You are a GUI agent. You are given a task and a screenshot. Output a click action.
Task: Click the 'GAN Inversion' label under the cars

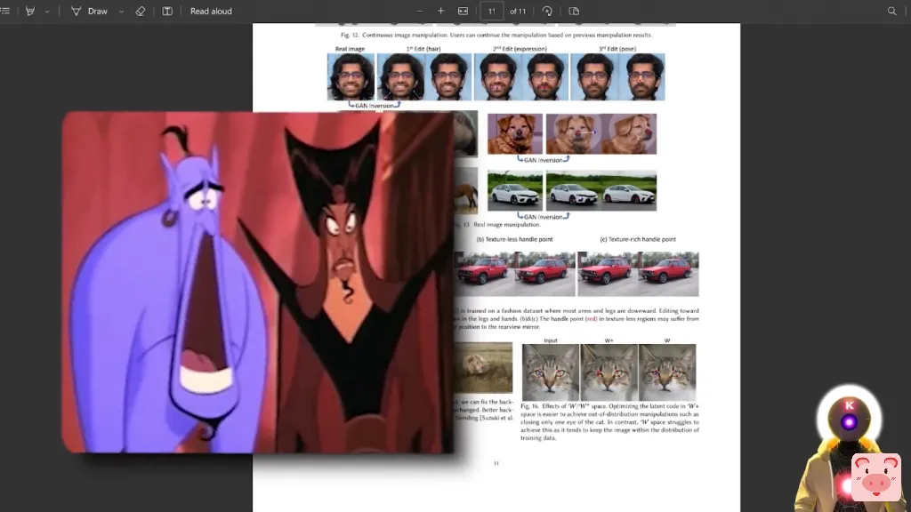pos(544,217)
